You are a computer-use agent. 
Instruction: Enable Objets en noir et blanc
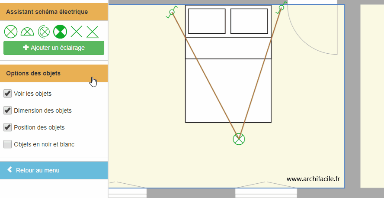point(7,144)
